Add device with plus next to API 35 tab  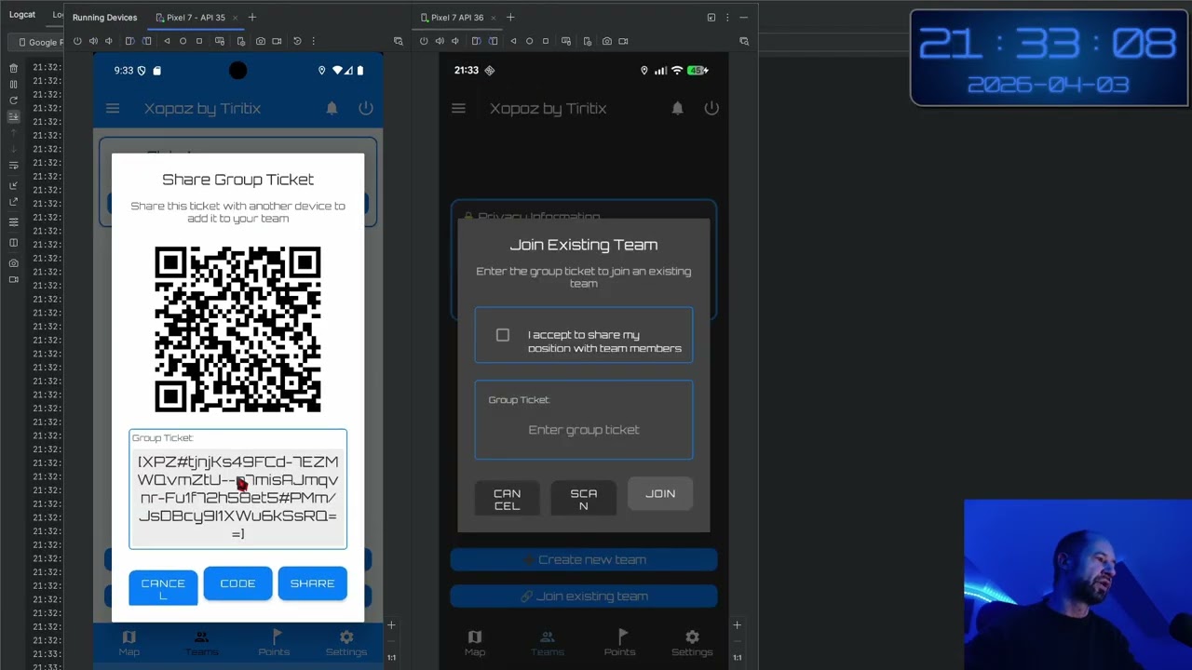coord(251,17)
